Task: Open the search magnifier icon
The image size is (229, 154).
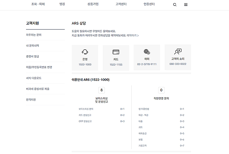Action: point(175,5)
